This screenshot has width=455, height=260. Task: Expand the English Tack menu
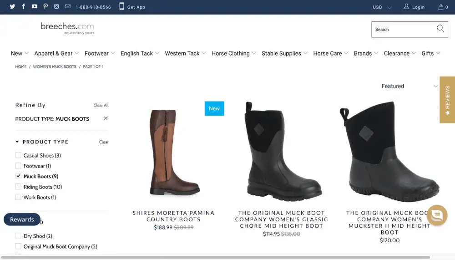point(140,53)
